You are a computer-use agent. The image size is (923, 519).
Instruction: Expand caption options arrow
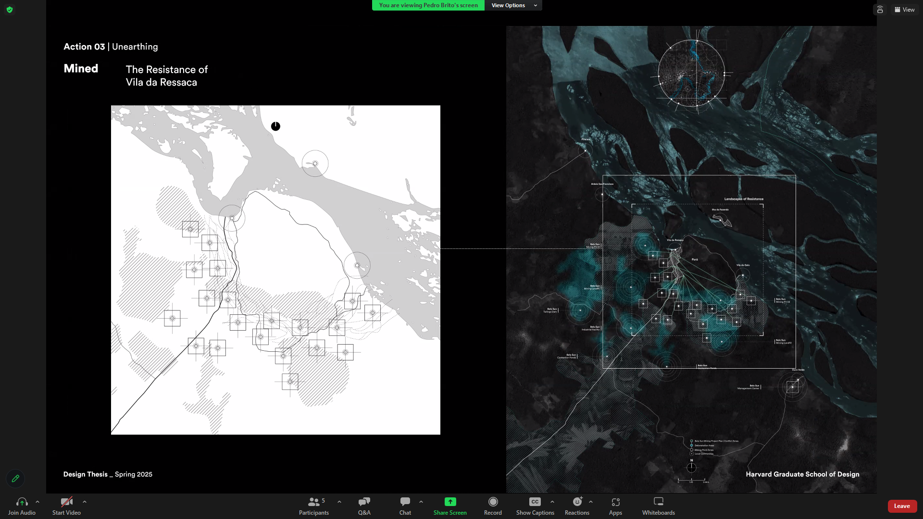point(552,502)
